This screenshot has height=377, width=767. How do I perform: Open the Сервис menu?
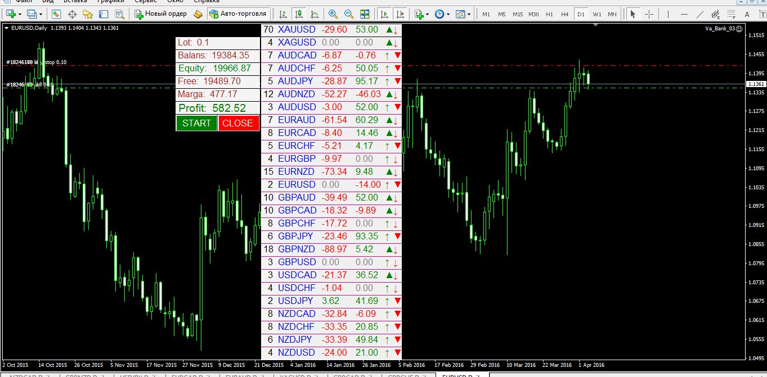click(x=146, y=2)
